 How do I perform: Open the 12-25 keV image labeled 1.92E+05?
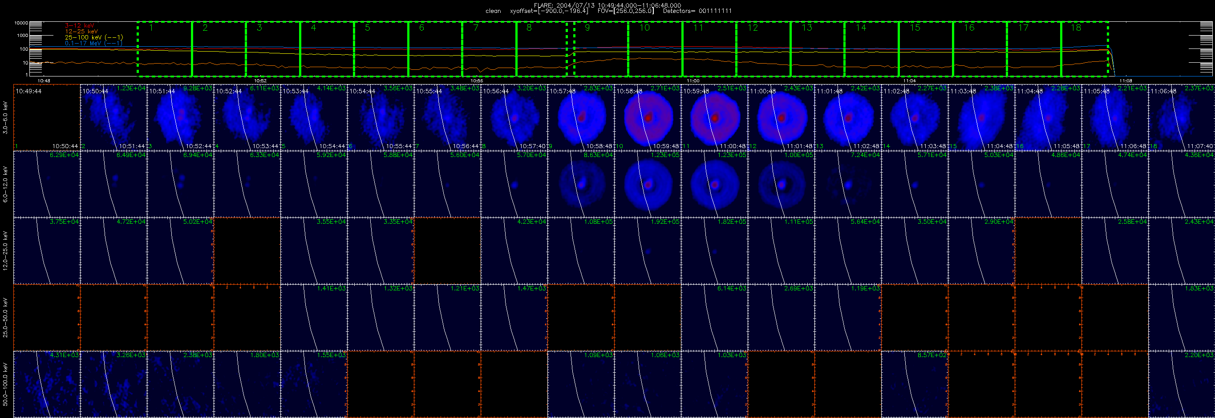[648, 251]
